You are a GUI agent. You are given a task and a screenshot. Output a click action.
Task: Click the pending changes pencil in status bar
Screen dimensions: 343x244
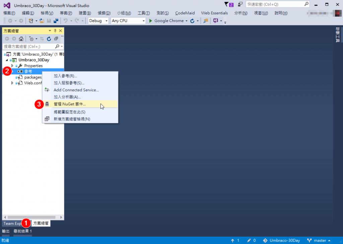click(249, 240)
